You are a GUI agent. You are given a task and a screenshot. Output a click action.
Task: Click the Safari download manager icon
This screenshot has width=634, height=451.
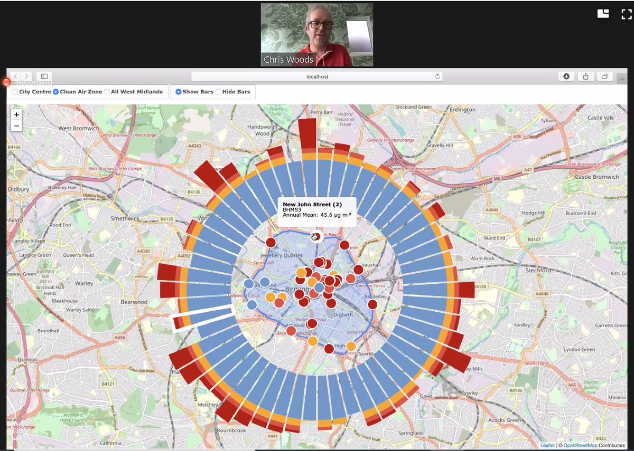click(x=566, y=76)
